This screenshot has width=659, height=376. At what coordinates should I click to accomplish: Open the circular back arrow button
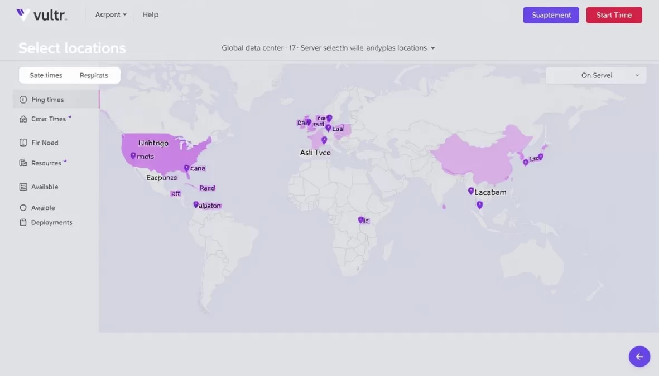(639, 356)
